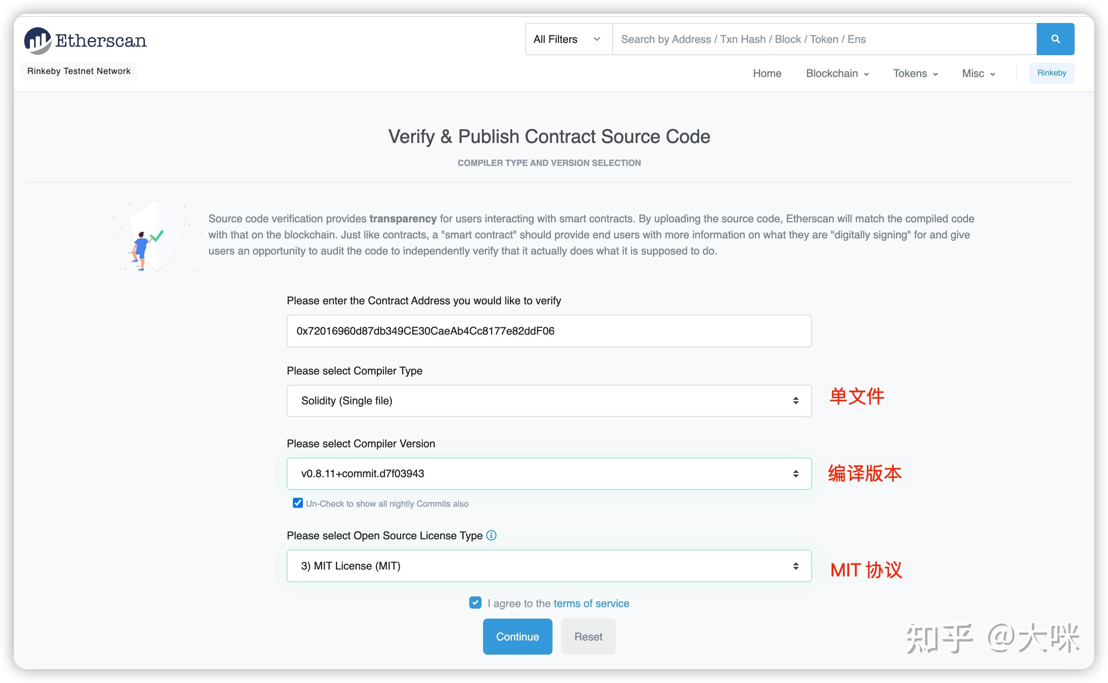Click the Reset button
Viewport: 1108px width, 683px height.
pos(588,637)
